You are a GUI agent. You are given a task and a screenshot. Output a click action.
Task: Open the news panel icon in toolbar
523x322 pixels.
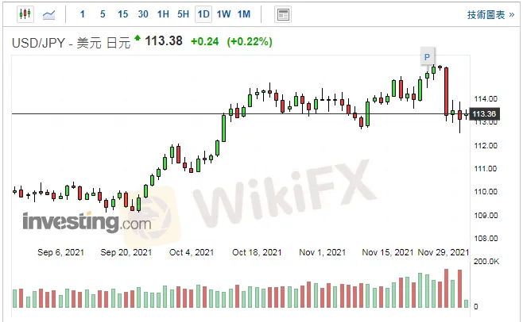click(x=282, y=14)
